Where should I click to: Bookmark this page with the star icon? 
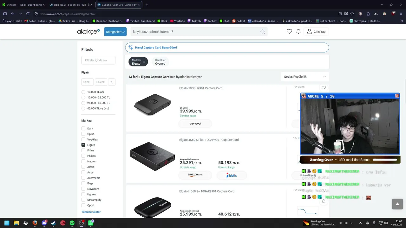click(x=352, y=14)
